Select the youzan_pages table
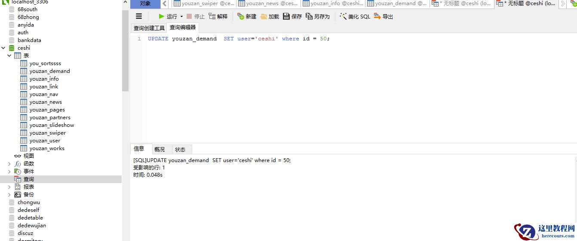This screenshot has width=577, height=241. [47, 110]
